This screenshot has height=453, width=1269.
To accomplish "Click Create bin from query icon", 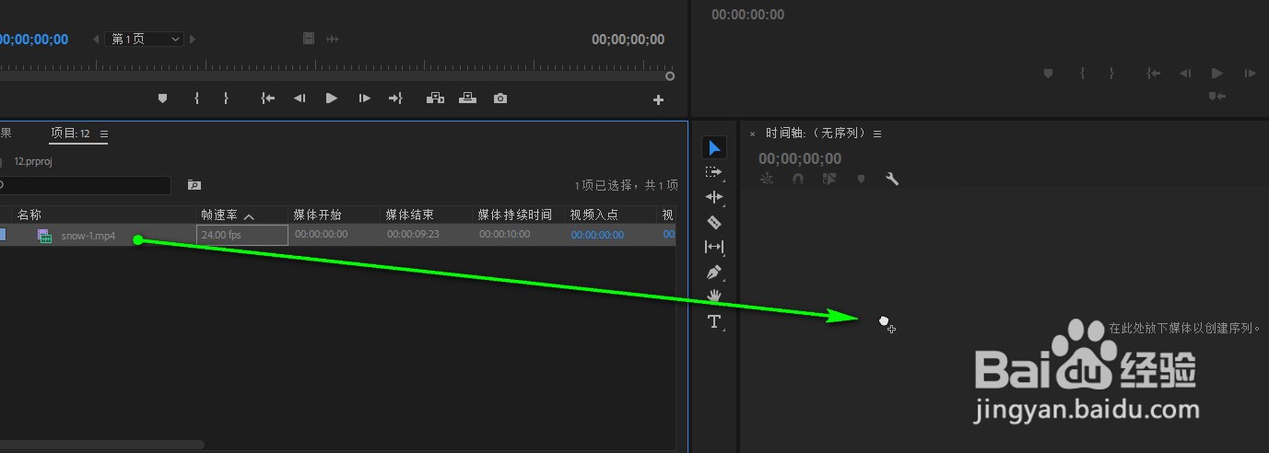I will [194, 185].
